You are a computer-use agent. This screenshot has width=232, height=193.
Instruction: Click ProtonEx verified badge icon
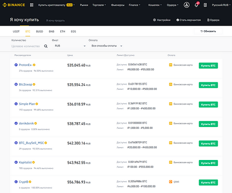[x=34, y=65]
